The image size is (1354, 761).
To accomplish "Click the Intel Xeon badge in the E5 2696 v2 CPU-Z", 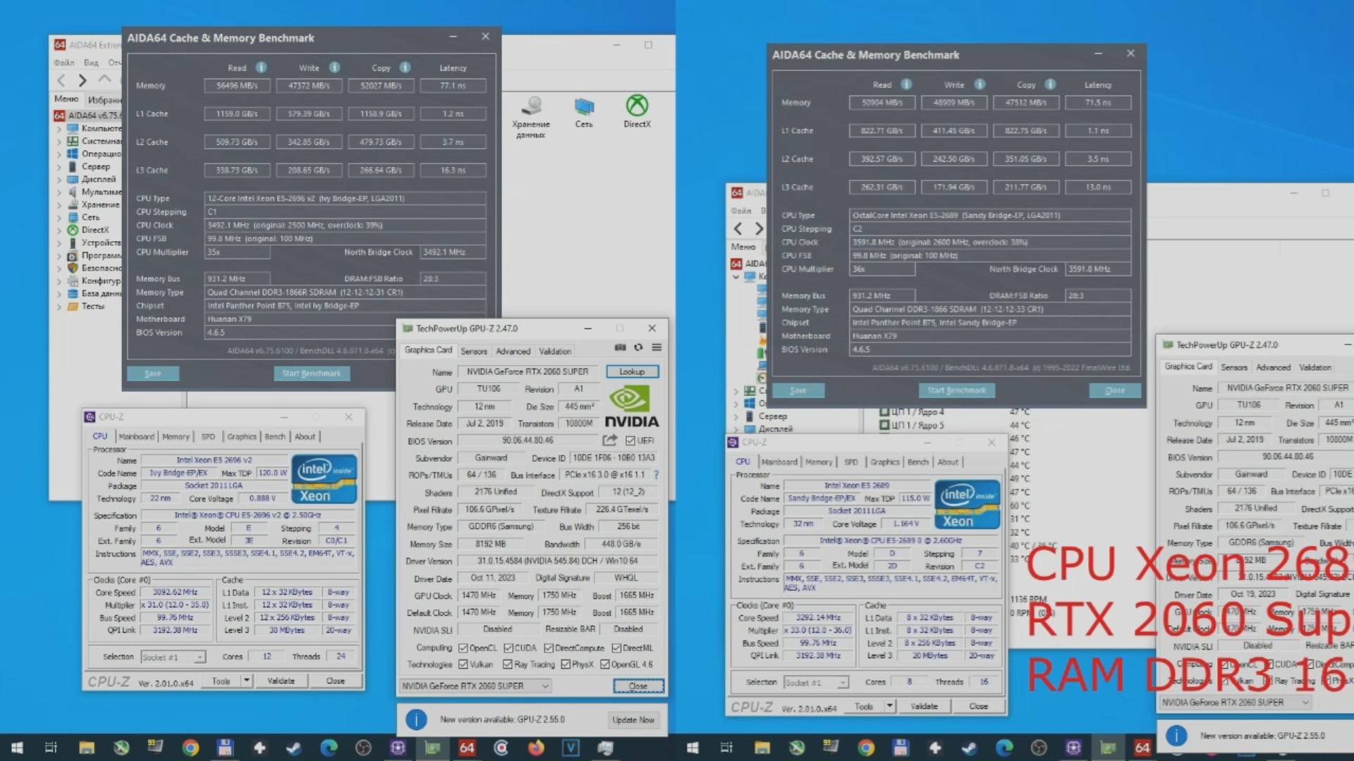I will click(324, 479).
